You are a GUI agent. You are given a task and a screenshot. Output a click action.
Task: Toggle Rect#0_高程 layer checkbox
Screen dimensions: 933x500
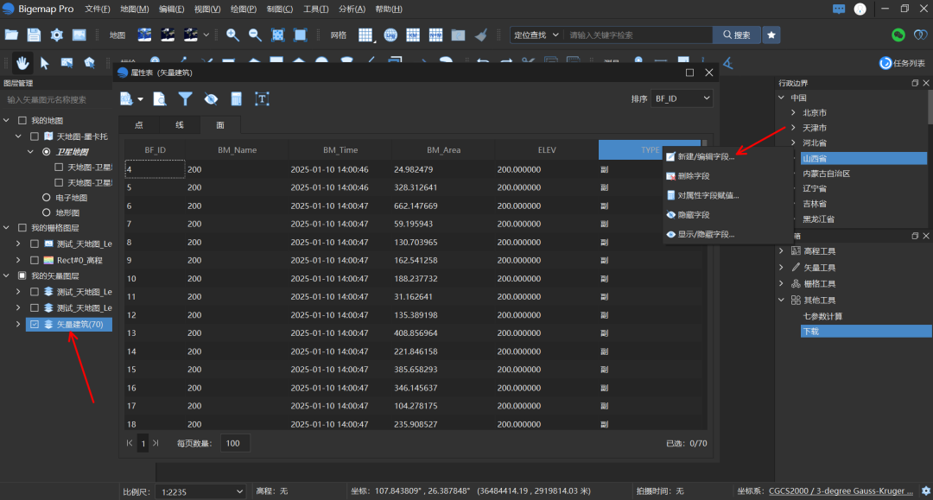point(35,260)
